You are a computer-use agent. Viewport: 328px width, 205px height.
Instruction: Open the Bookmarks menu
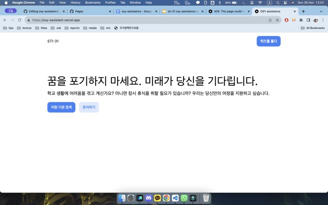coord(93,3)
